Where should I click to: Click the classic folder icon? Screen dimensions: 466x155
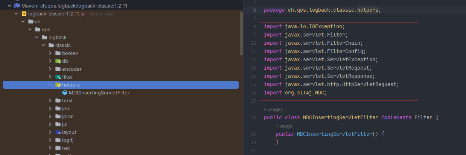point(51,45)
